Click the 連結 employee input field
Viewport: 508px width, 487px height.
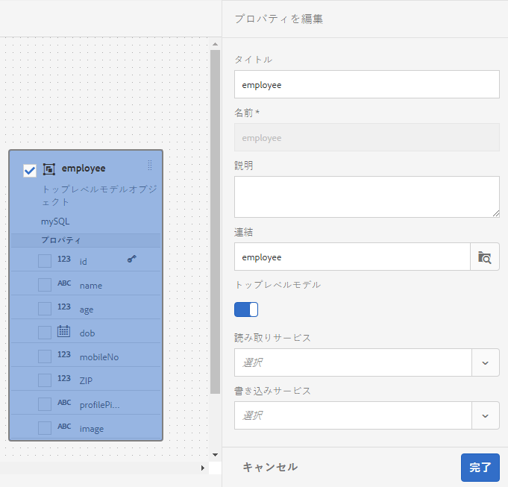pyautogui.click(x=352, y=257)
